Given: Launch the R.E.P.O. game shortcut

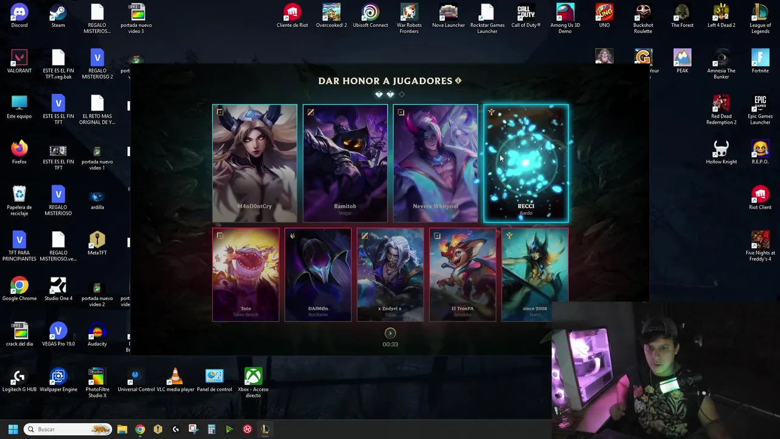Looking at the screenshot, I should tap(760, 152).
